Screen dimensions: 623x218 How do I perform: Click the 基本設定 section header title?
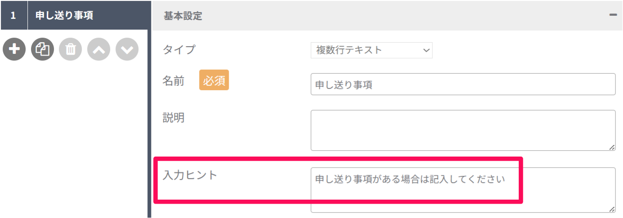click(x=183, y=16)
